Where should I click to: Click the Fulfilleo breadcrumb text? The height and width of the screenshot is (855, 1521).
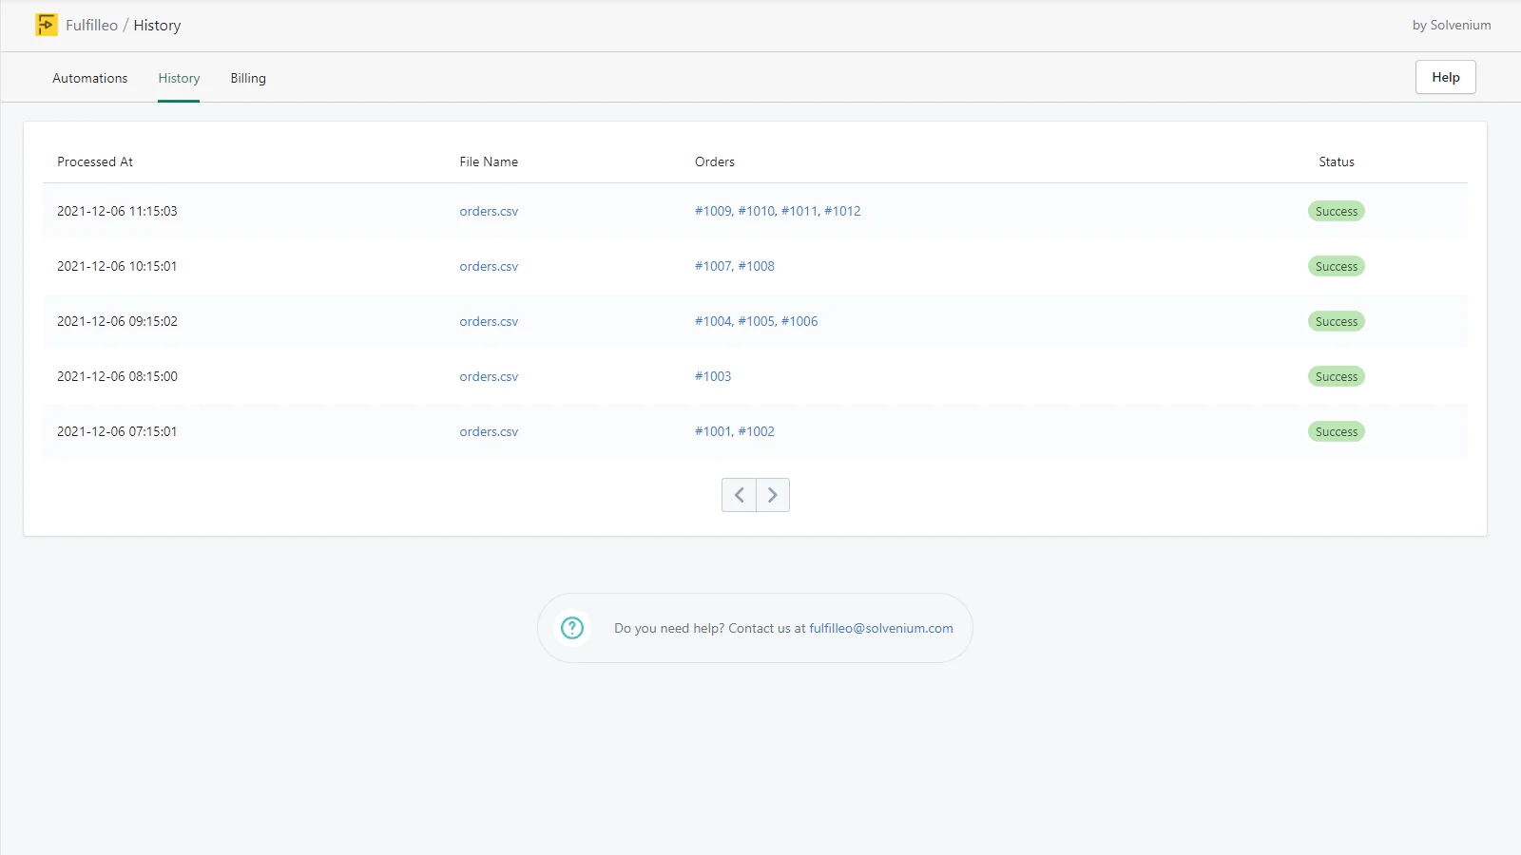(x=91, y=25)
